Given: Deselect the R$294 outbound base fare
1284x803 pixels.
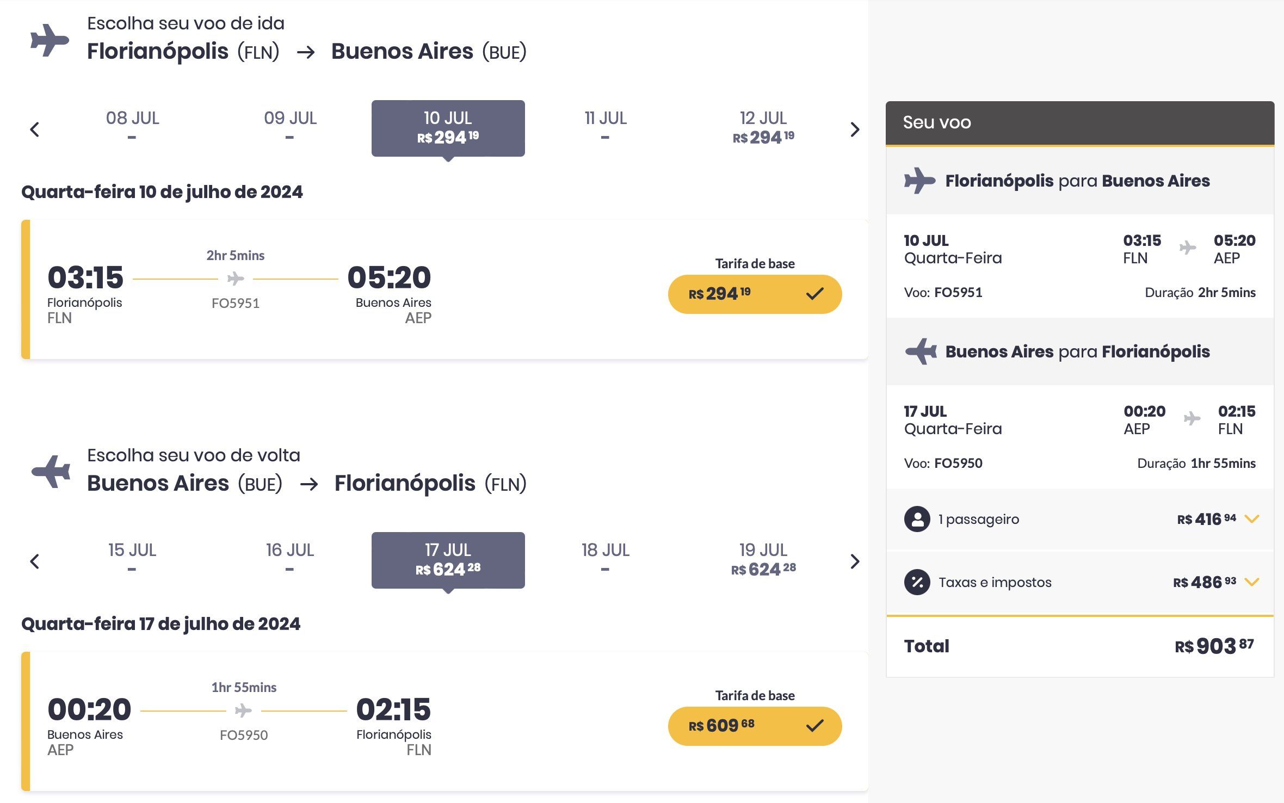Looking at the screenshot, I should click(x=755, y=294).
